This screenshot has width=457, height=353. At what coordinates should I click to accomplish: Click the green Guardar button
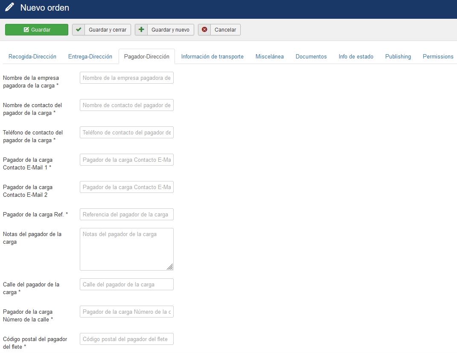point(37,30)
